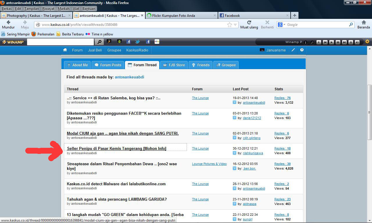Click the first Facebook icon beside the Android icon
This screenshot has width=372, height=223.
[128, 42]
